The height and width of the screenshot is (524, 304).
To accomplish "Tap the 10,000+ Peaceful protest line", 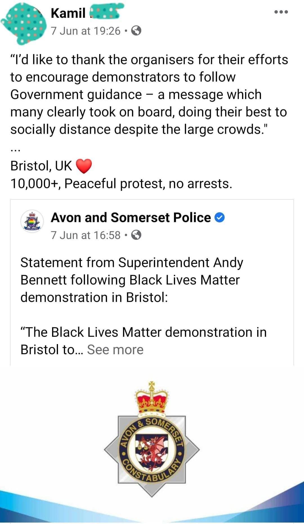I will point(121,184).
